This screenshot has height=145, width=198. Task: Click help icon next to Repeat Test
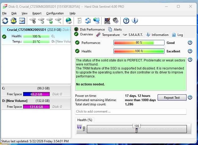(190, 97)
